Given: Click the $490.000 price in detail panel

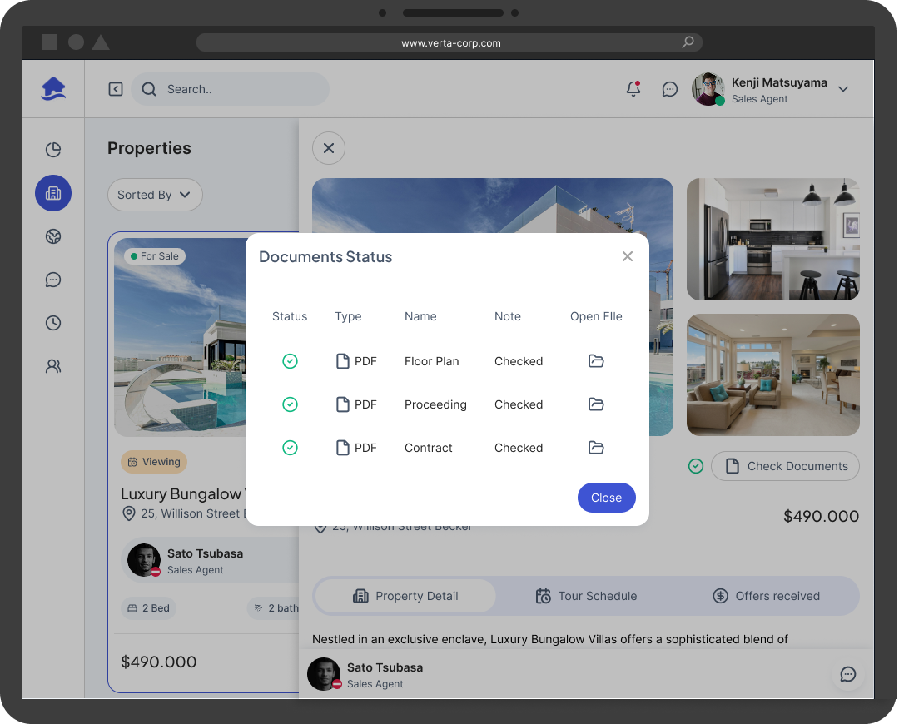Looking at the screenshot, I should 821,517.
